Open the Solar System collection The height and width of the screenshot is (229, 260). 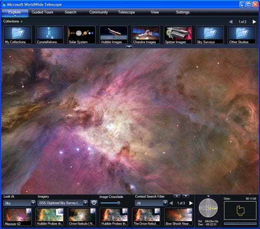(x=81, y=35)
